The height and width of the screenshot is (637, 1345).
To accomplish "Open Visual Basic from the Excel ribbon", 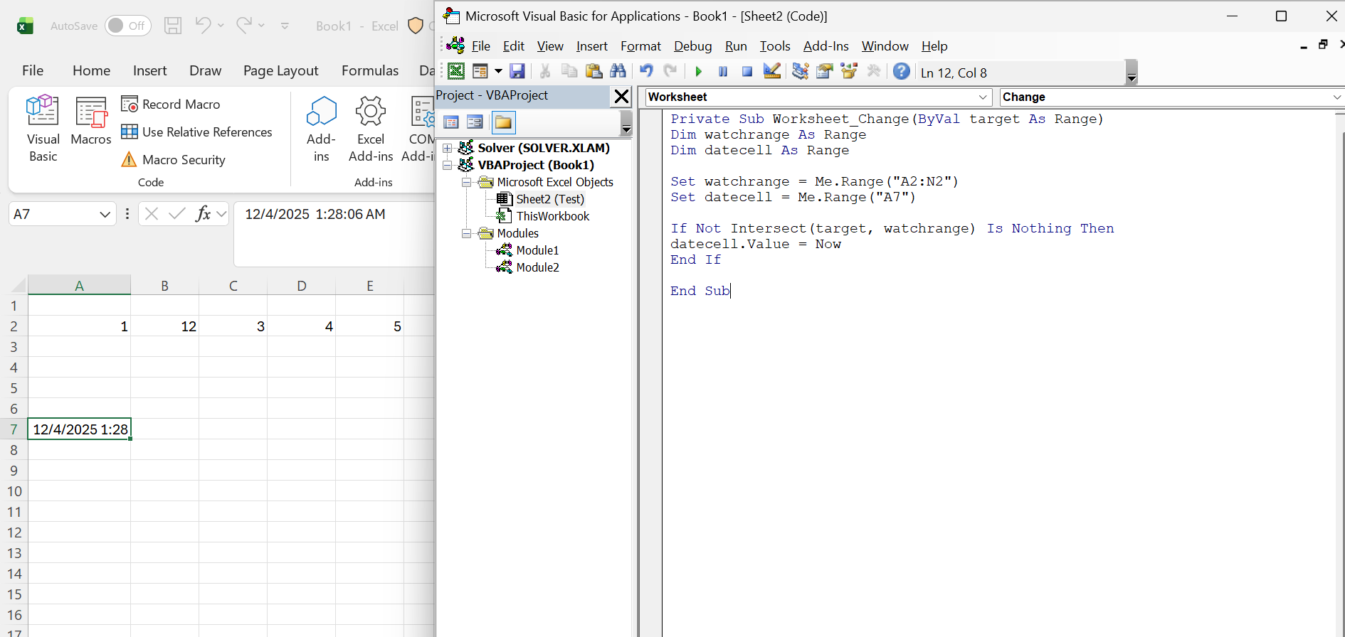I will (x=43, y=129).
